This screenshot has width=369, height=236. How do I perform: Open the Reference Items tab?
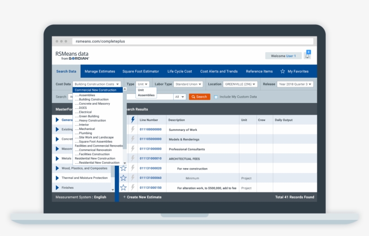[x=259, y=71]
